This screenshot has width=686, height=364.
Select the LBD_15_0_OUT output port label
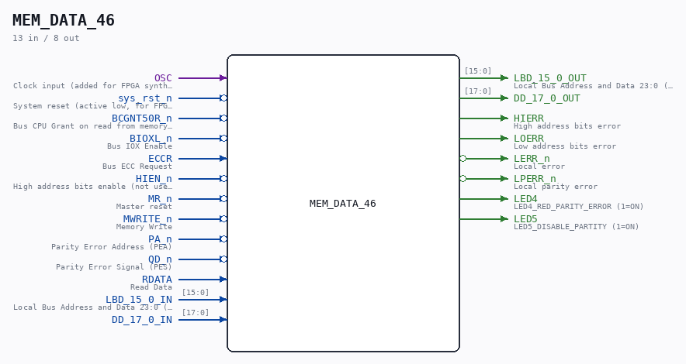(550, 78)
